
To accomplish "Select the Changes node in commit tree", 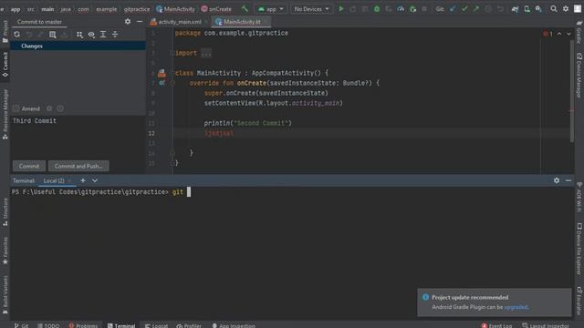I will [78, 46].
